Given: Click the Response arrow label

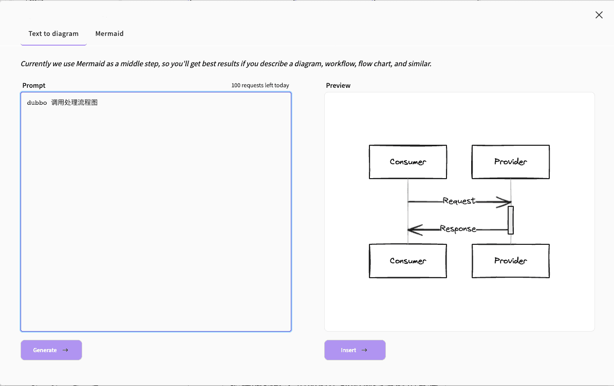Looking at the screenshot, I should [458, 228].
